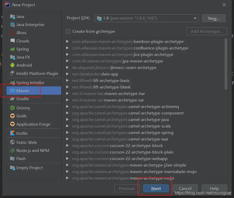Close the New Project dialog

pos(224,5)
